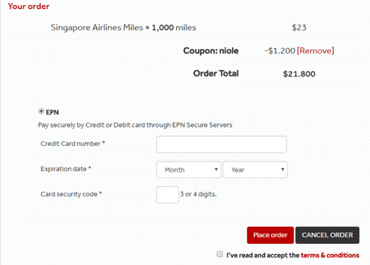Open the expiration Month dropdown

[x=189, y=170]
